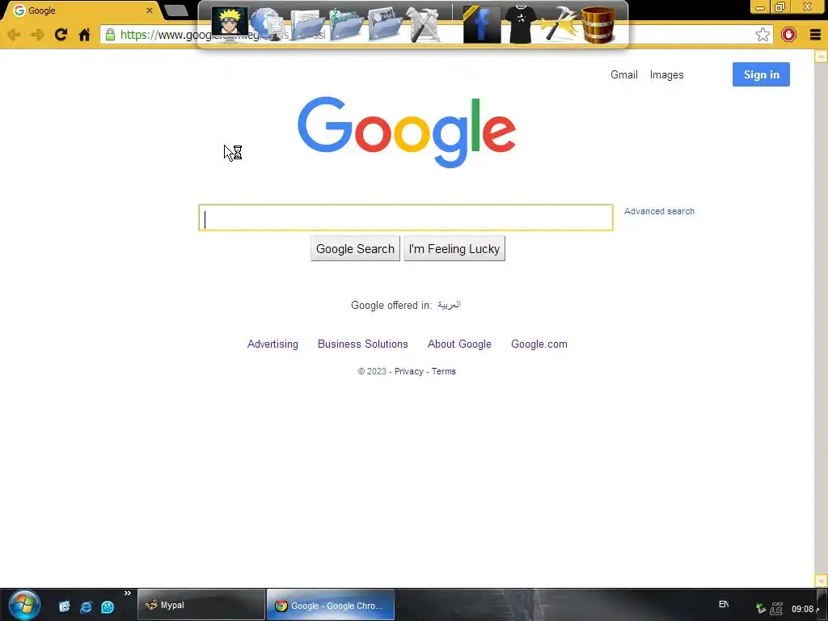Close the Google tab

(150, 11)
